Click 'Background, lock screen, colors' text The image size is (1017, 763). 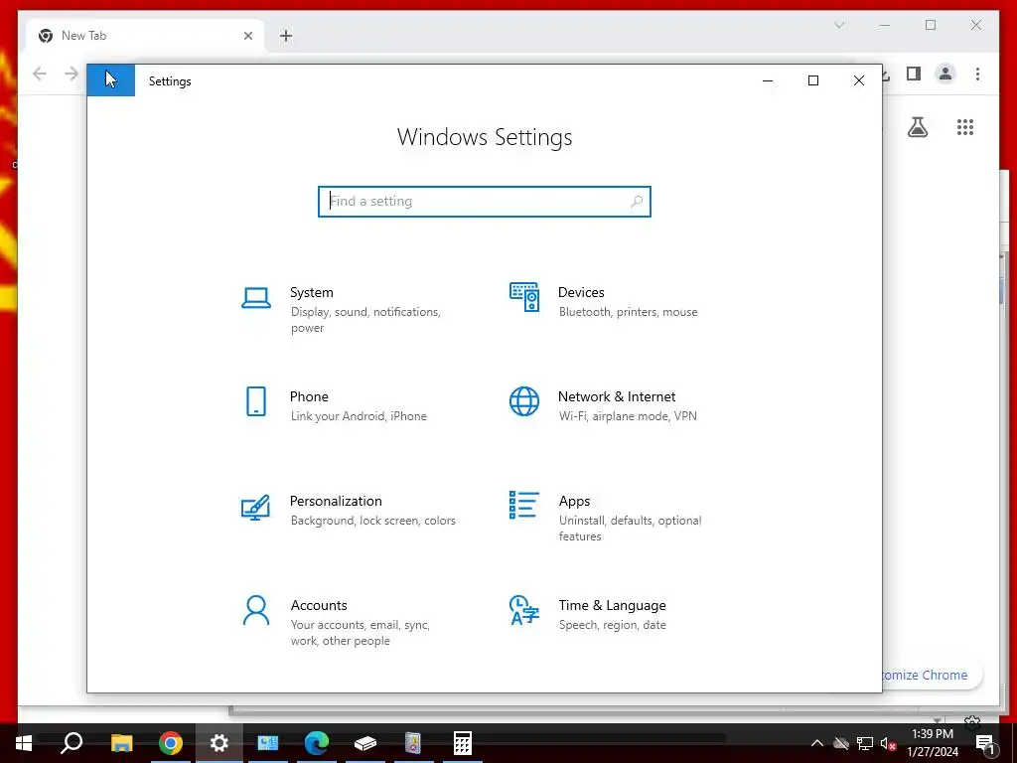click(x=373, y=521)
